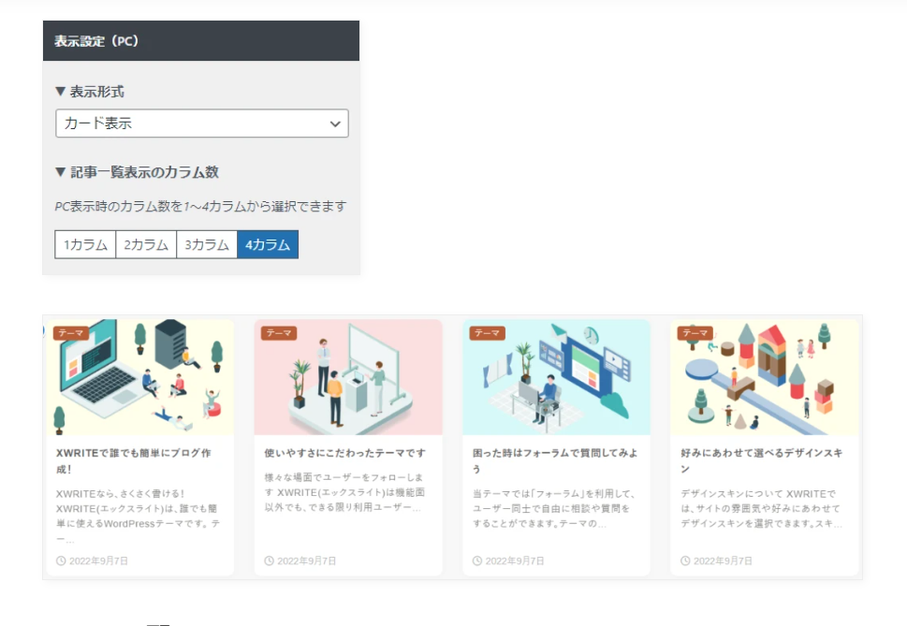Open the カード表示 display format dropdown
Viewport: 907px width, 626px height.
(x=202, y=124)
